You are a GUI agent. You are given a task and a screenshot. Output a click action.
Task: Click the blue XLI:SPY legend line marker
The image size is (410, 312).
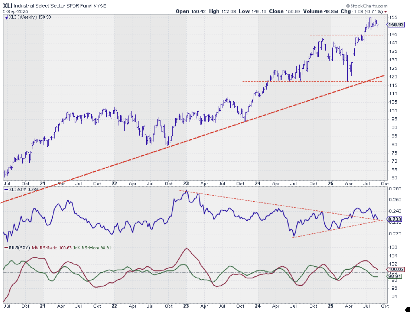[6, 190]
